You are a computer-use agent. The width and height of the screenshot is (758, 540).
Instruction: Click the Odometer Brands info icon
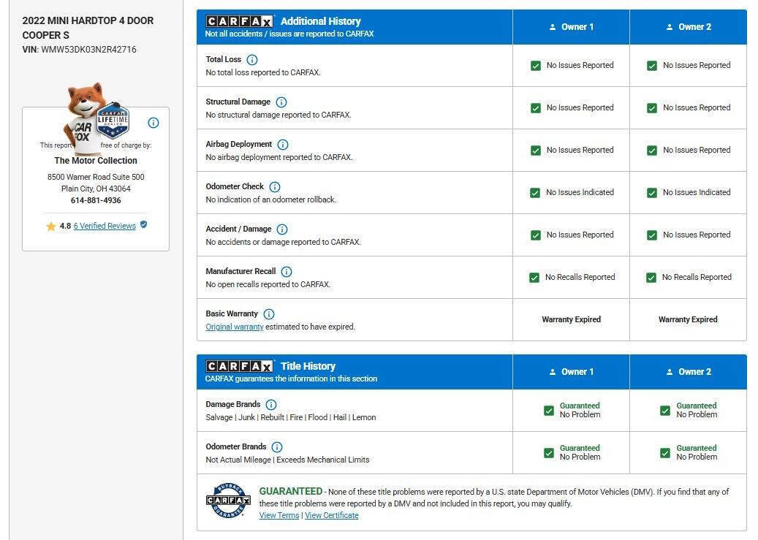(277, 447)
